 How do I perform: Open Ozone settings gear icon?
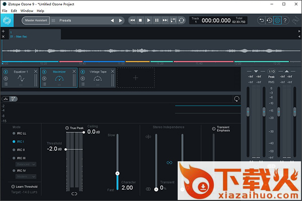point(278,21)
